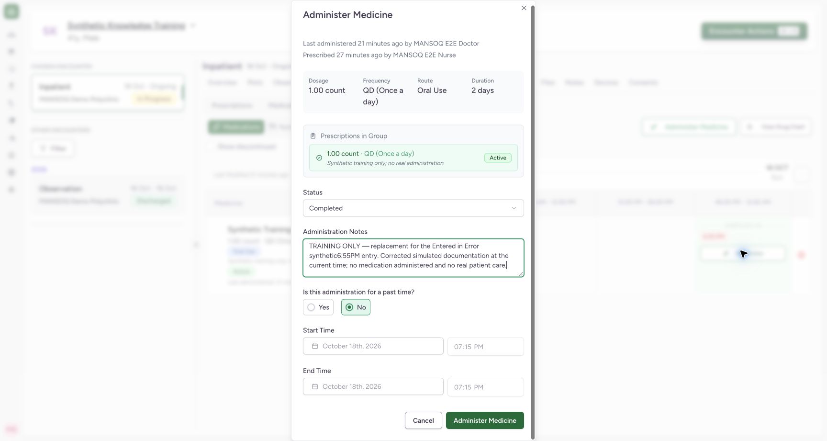This screenshot has height=441, width=827.
Task: Select No for past time administration
Action: [x=356, y=307]
